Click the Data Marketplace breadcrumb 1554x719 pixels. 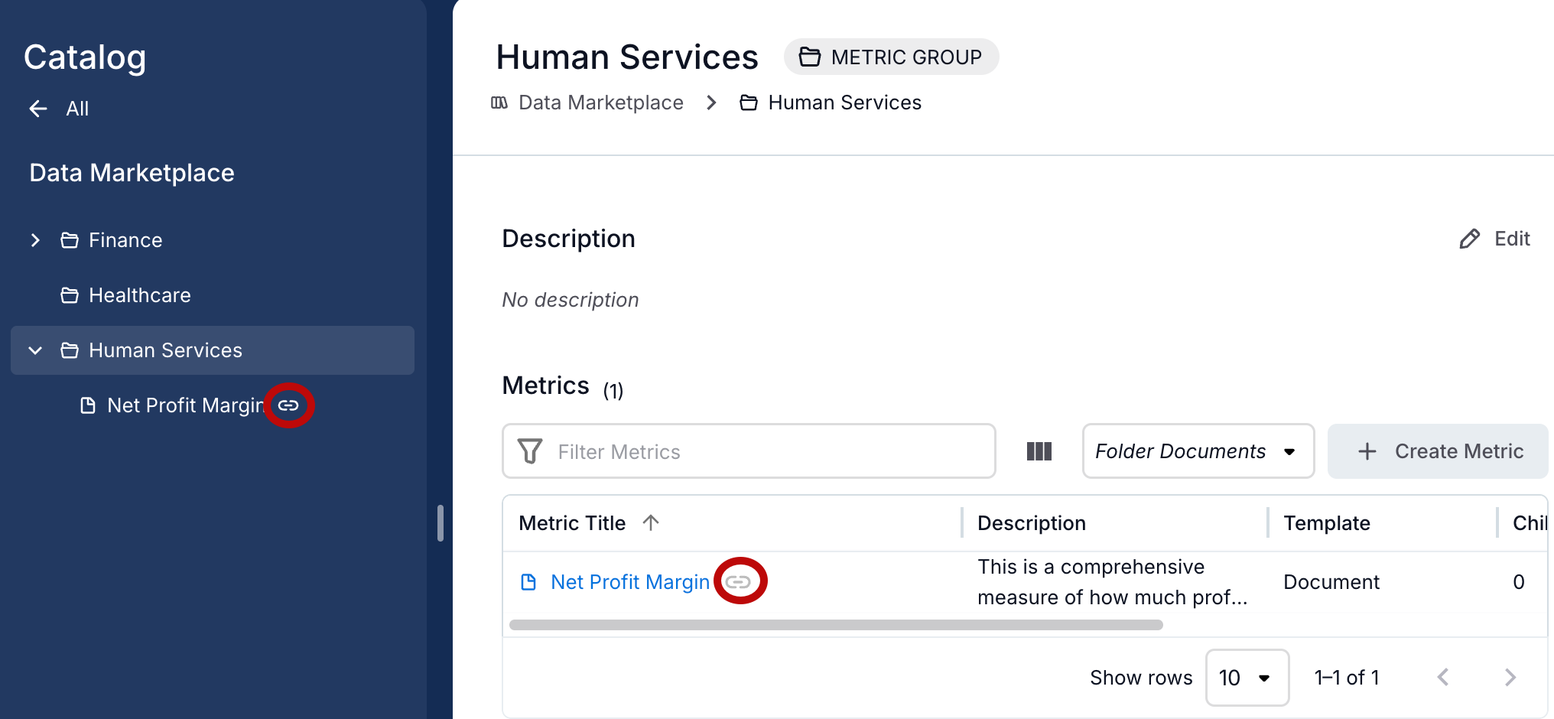click(x=600, y=102)
